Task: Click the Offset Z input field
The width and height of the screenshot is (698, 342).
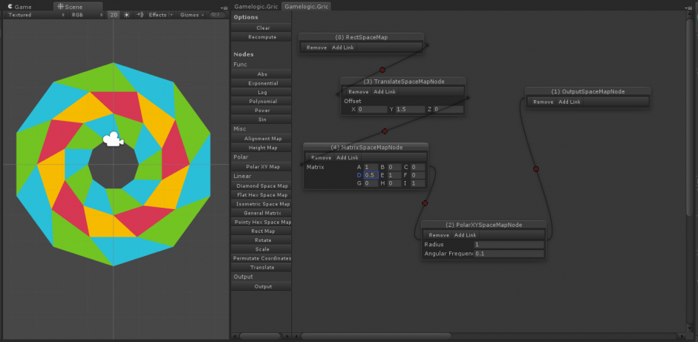Action: (449, 109)
